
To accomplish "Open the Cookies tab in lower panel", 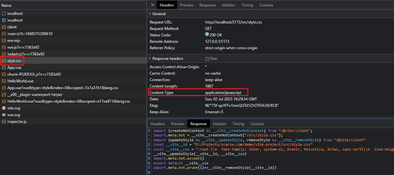I will [x=257, y=124].
